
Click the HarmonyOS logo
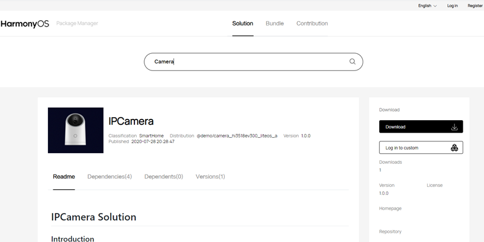point(25,24)
